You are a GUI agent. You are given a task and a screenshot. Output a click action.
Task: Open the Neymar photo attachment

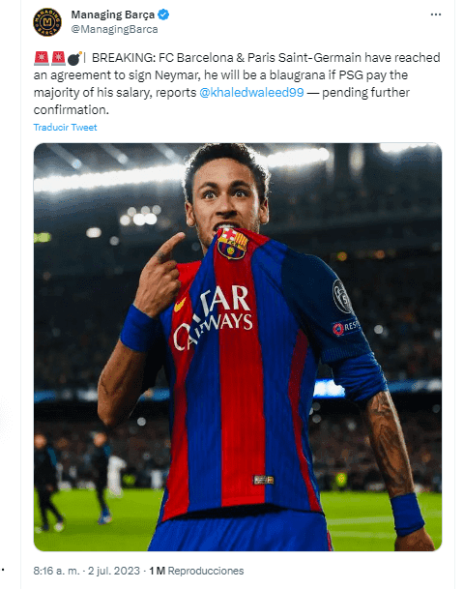238,346
